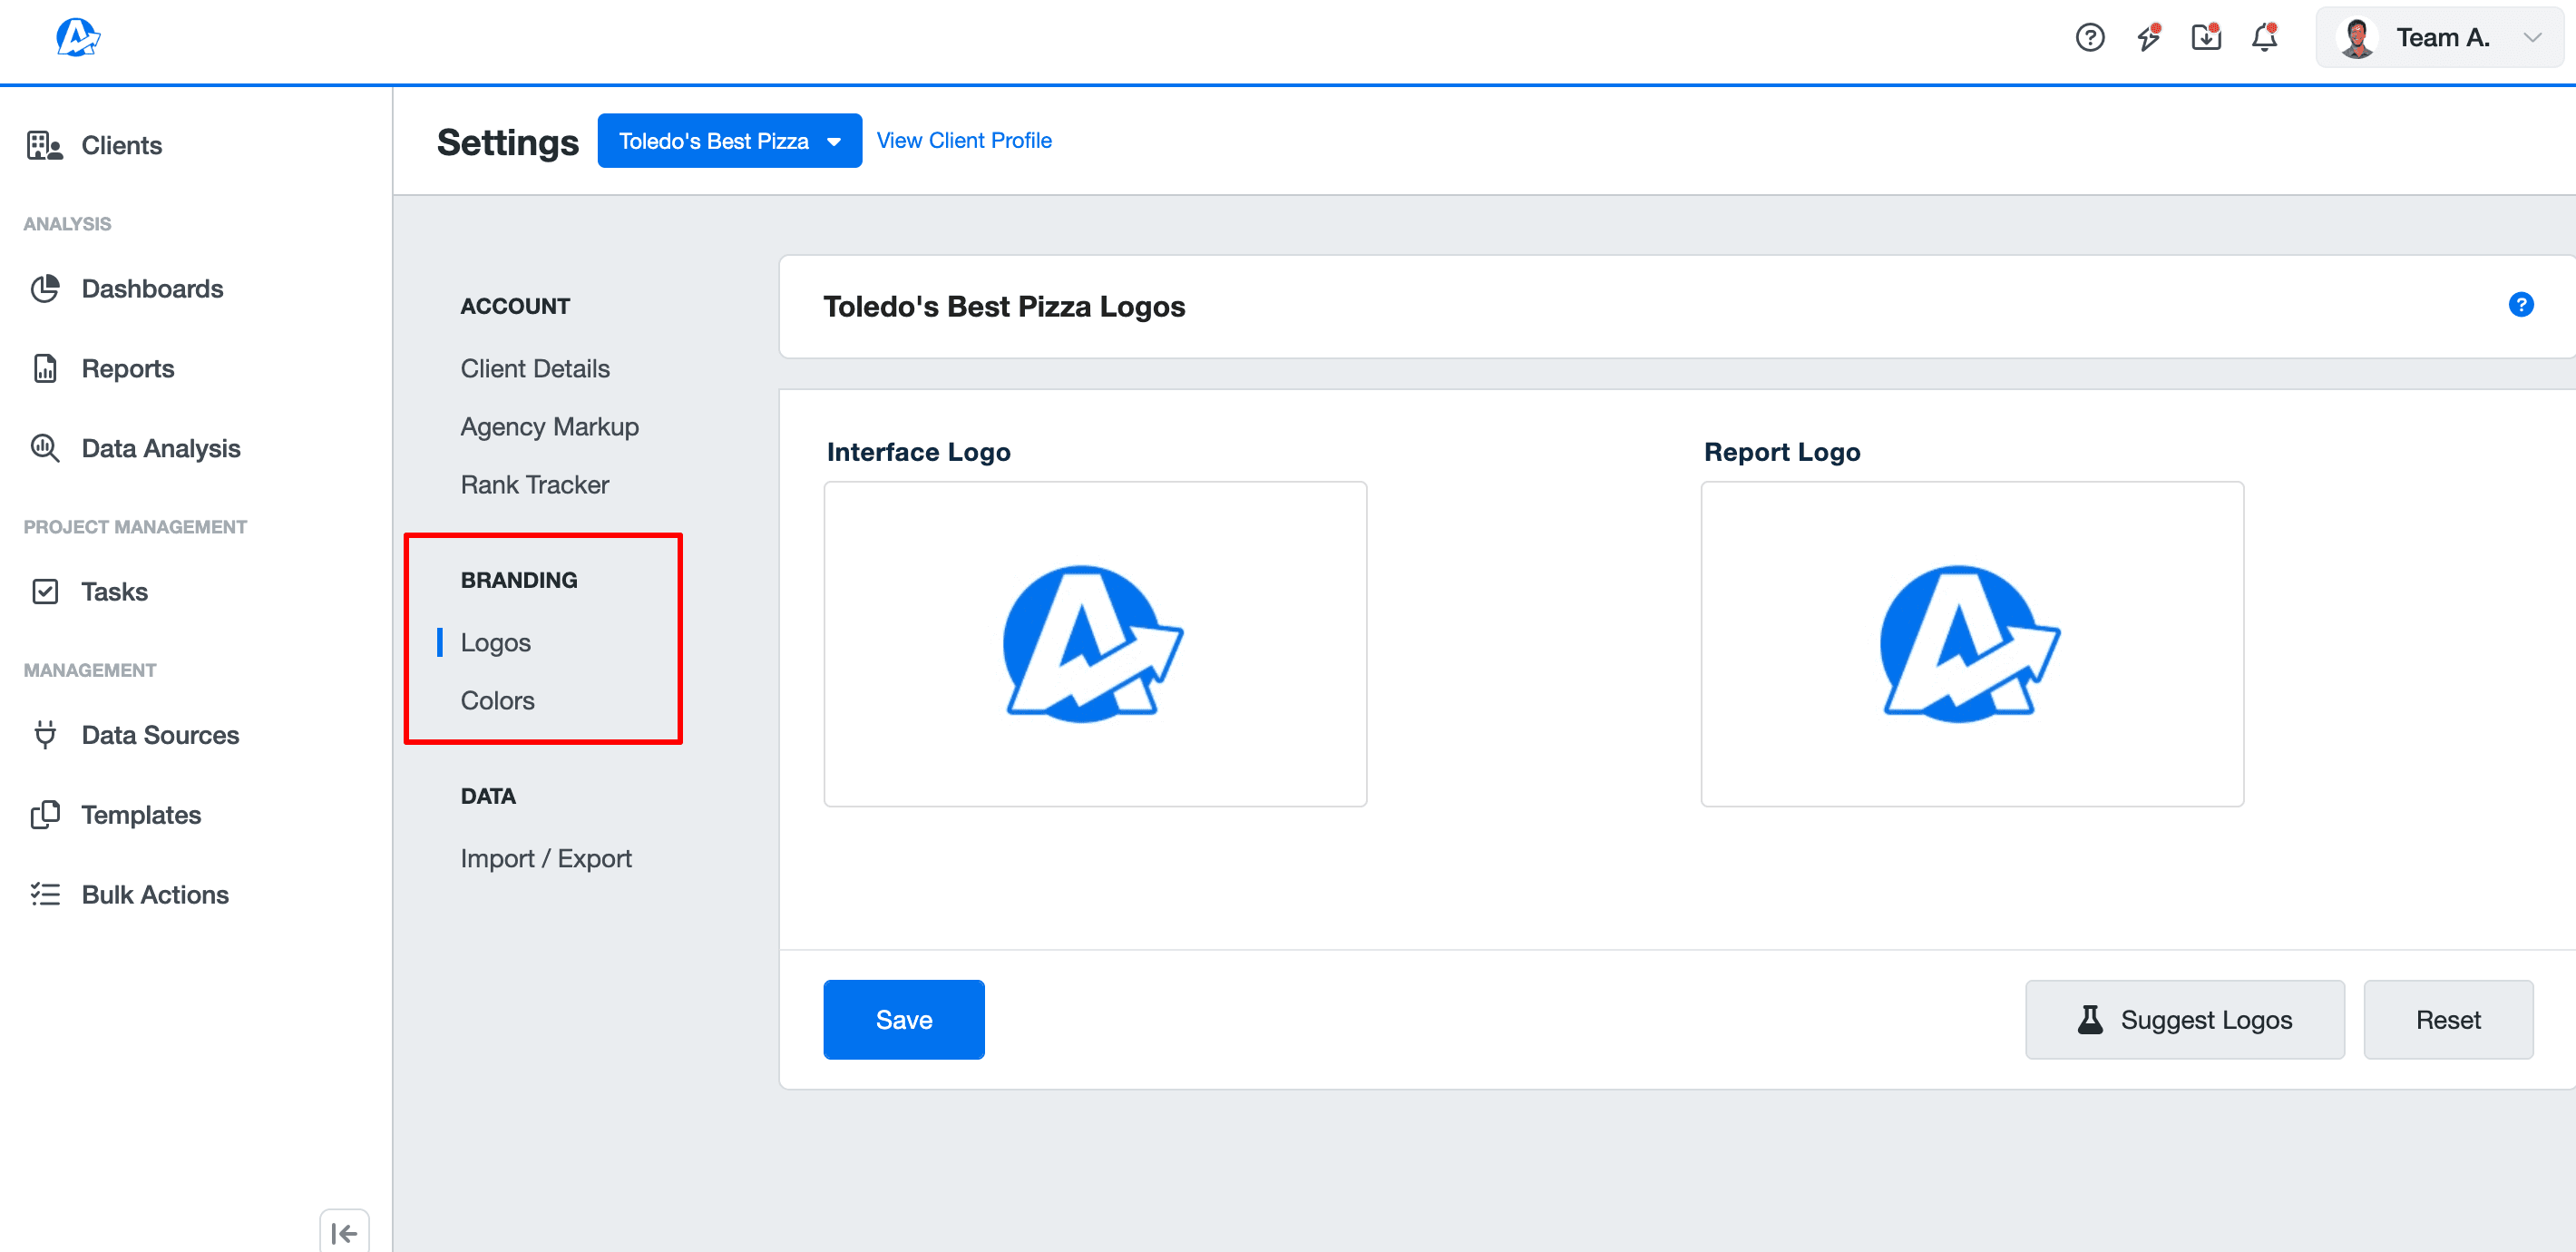The height and width of the screenshot is (1252, 2576).
Task: Open the Dashboards analysis icon
Action: click(45, 288)
